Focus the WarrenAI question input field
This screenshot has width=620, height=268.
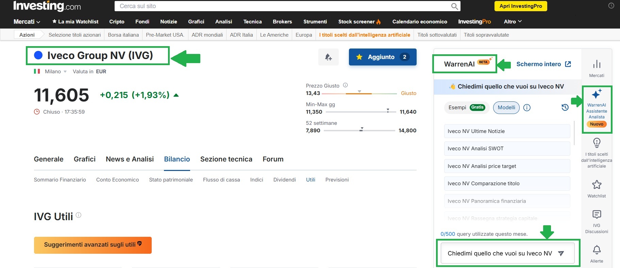pyautogui.click(x=507, y=253)
